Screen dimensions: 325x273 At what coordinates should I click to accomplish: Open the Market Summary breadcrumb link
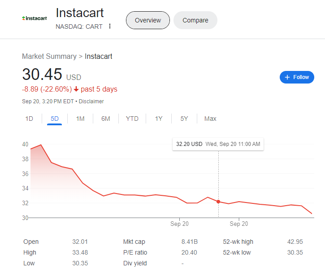[49, 56]
